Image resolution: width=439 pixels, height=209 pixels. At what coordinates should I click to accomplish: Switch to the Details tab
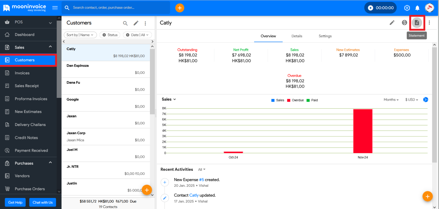(297, 36)
